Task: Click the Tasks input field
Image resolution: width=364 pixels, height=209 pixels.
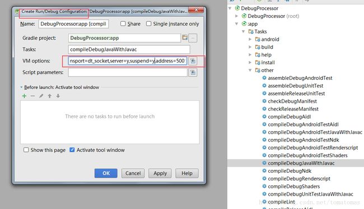Action: [129, 49]
